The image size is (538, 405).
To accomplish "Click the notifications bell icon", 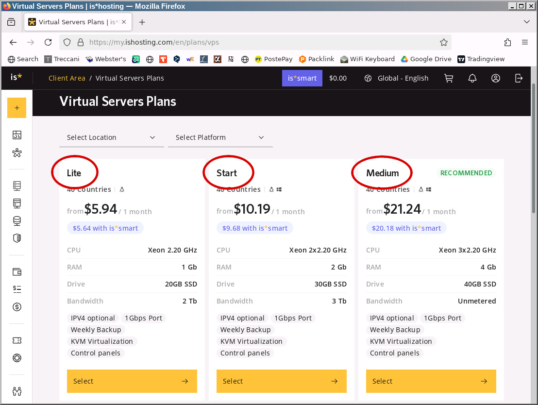I will click(472, 78).
